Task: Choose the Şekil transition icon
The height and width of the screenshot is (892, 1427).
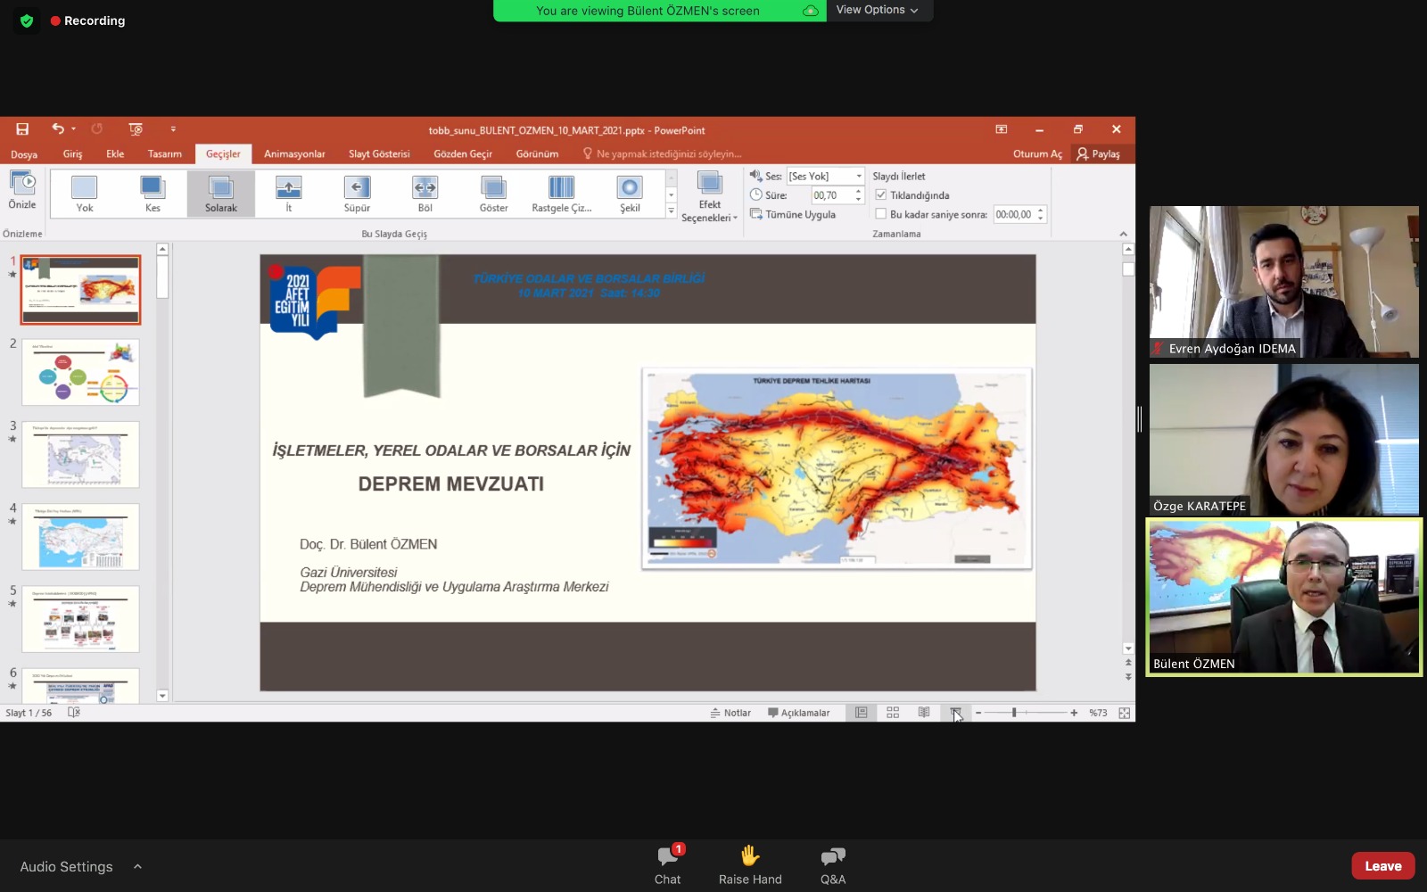Action: pos(630,193)
